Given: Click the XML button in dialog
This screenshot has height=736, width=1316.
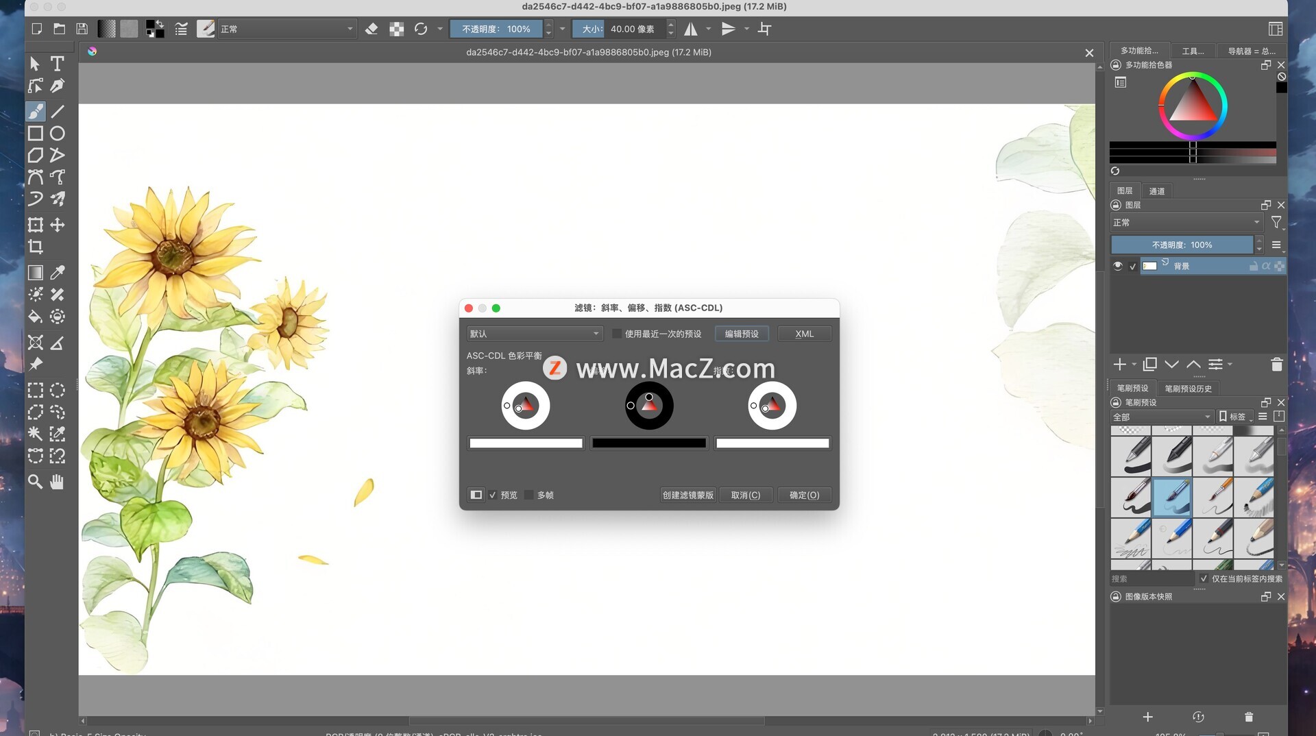Looking at the screenshot, I should click(x=805, y=334).
